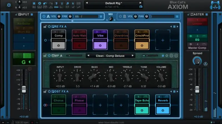The image size is (222, 124).
Task: Select the Re-Guitar input slot
Action: (24, 22)
